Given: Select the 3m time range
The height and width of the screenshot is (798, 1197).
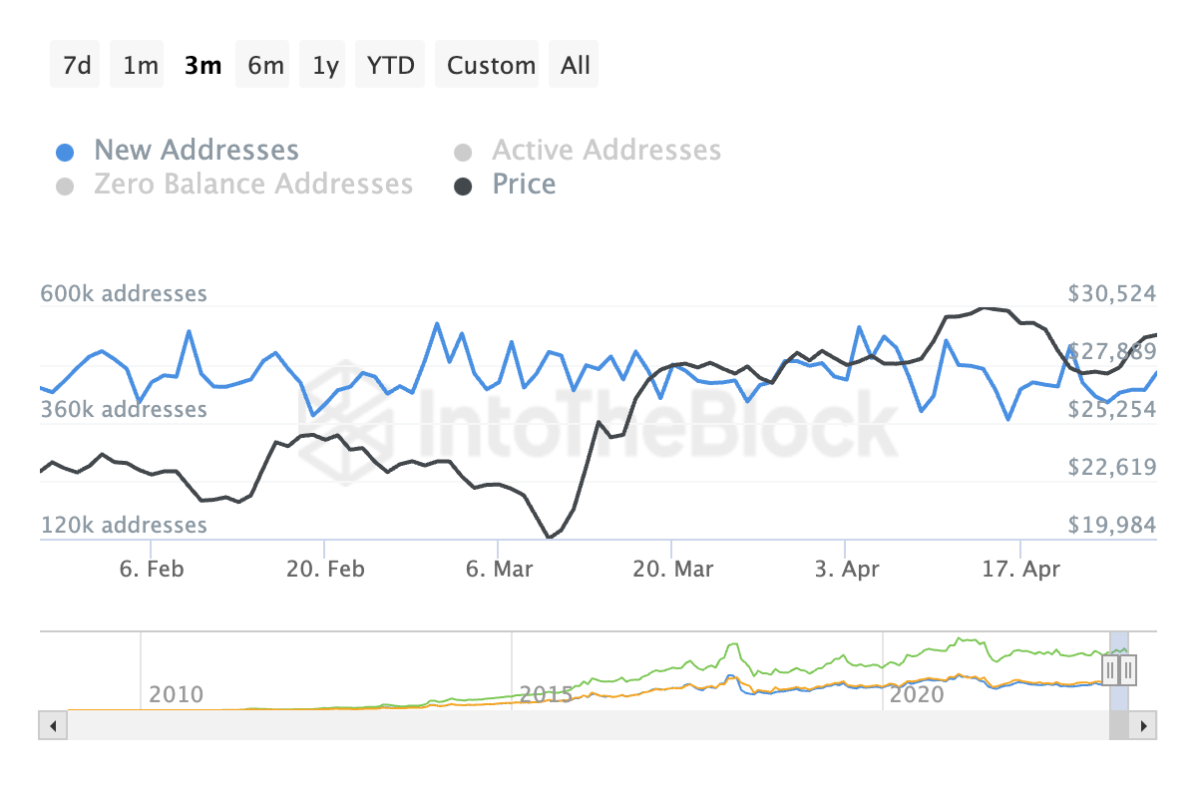Looking at the screenshot, I should pos(202,66).
